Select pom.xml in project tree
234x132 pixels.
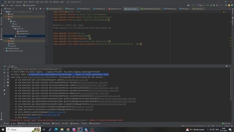tap(12, 46)
